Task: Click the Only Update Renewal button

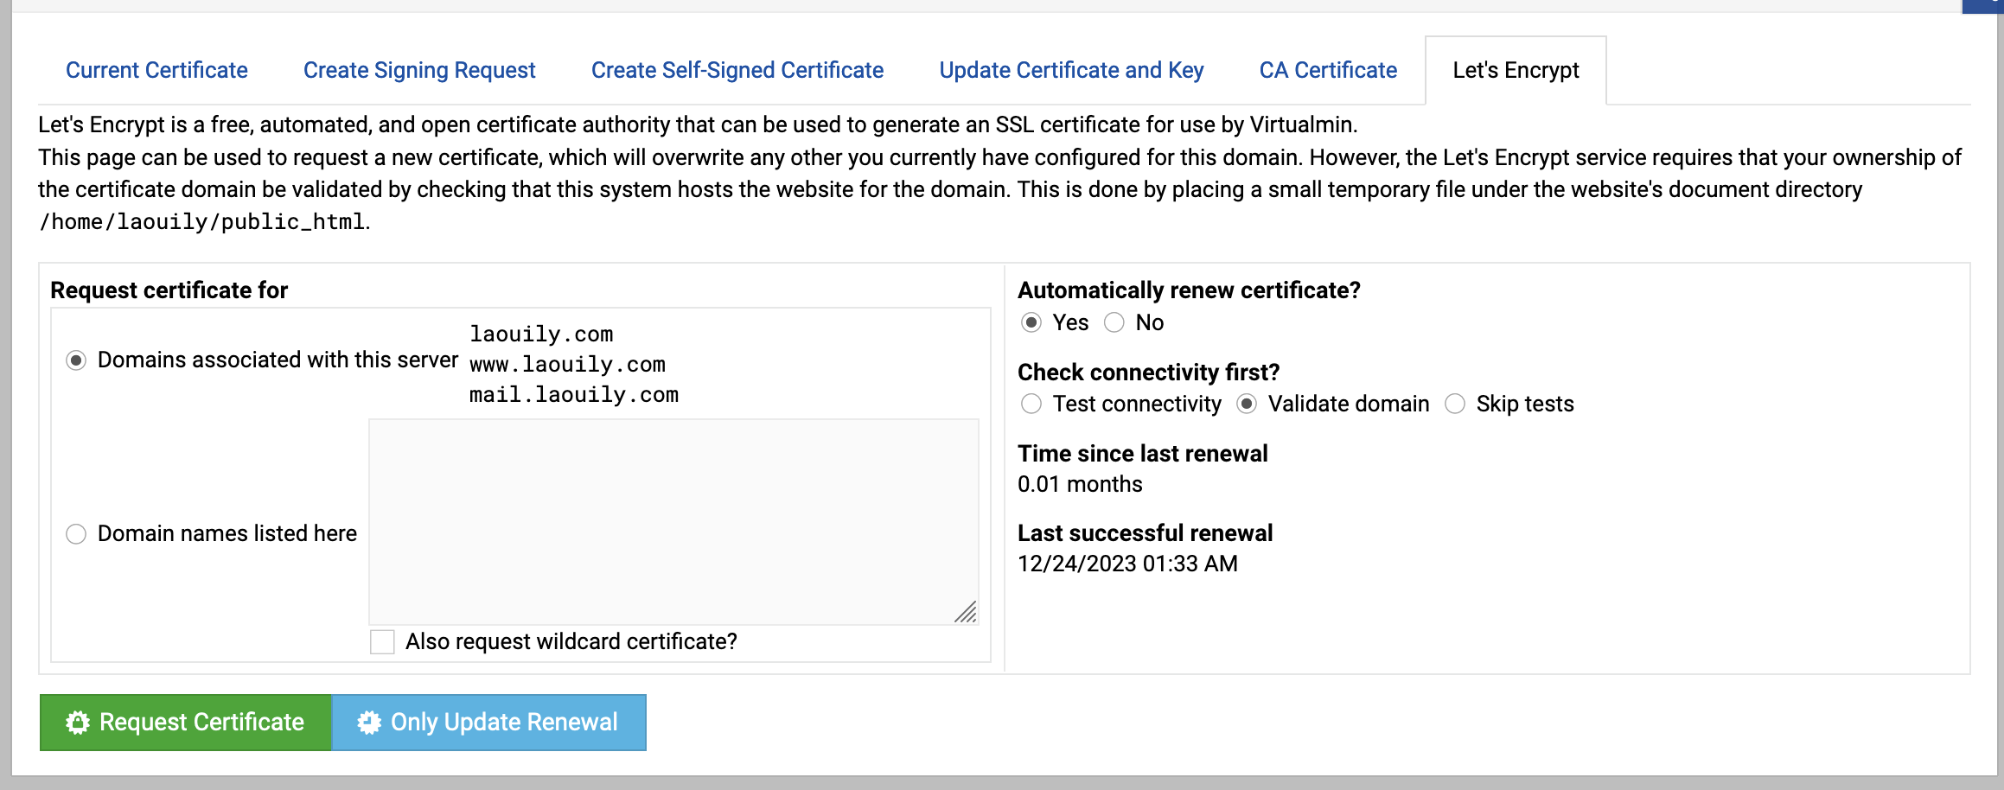Action: (x=489, y=723)
